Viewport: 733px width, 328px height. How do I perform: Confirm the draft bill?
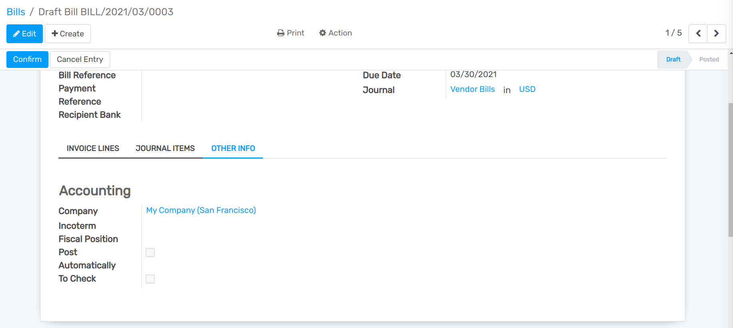(x=27, y=60)
